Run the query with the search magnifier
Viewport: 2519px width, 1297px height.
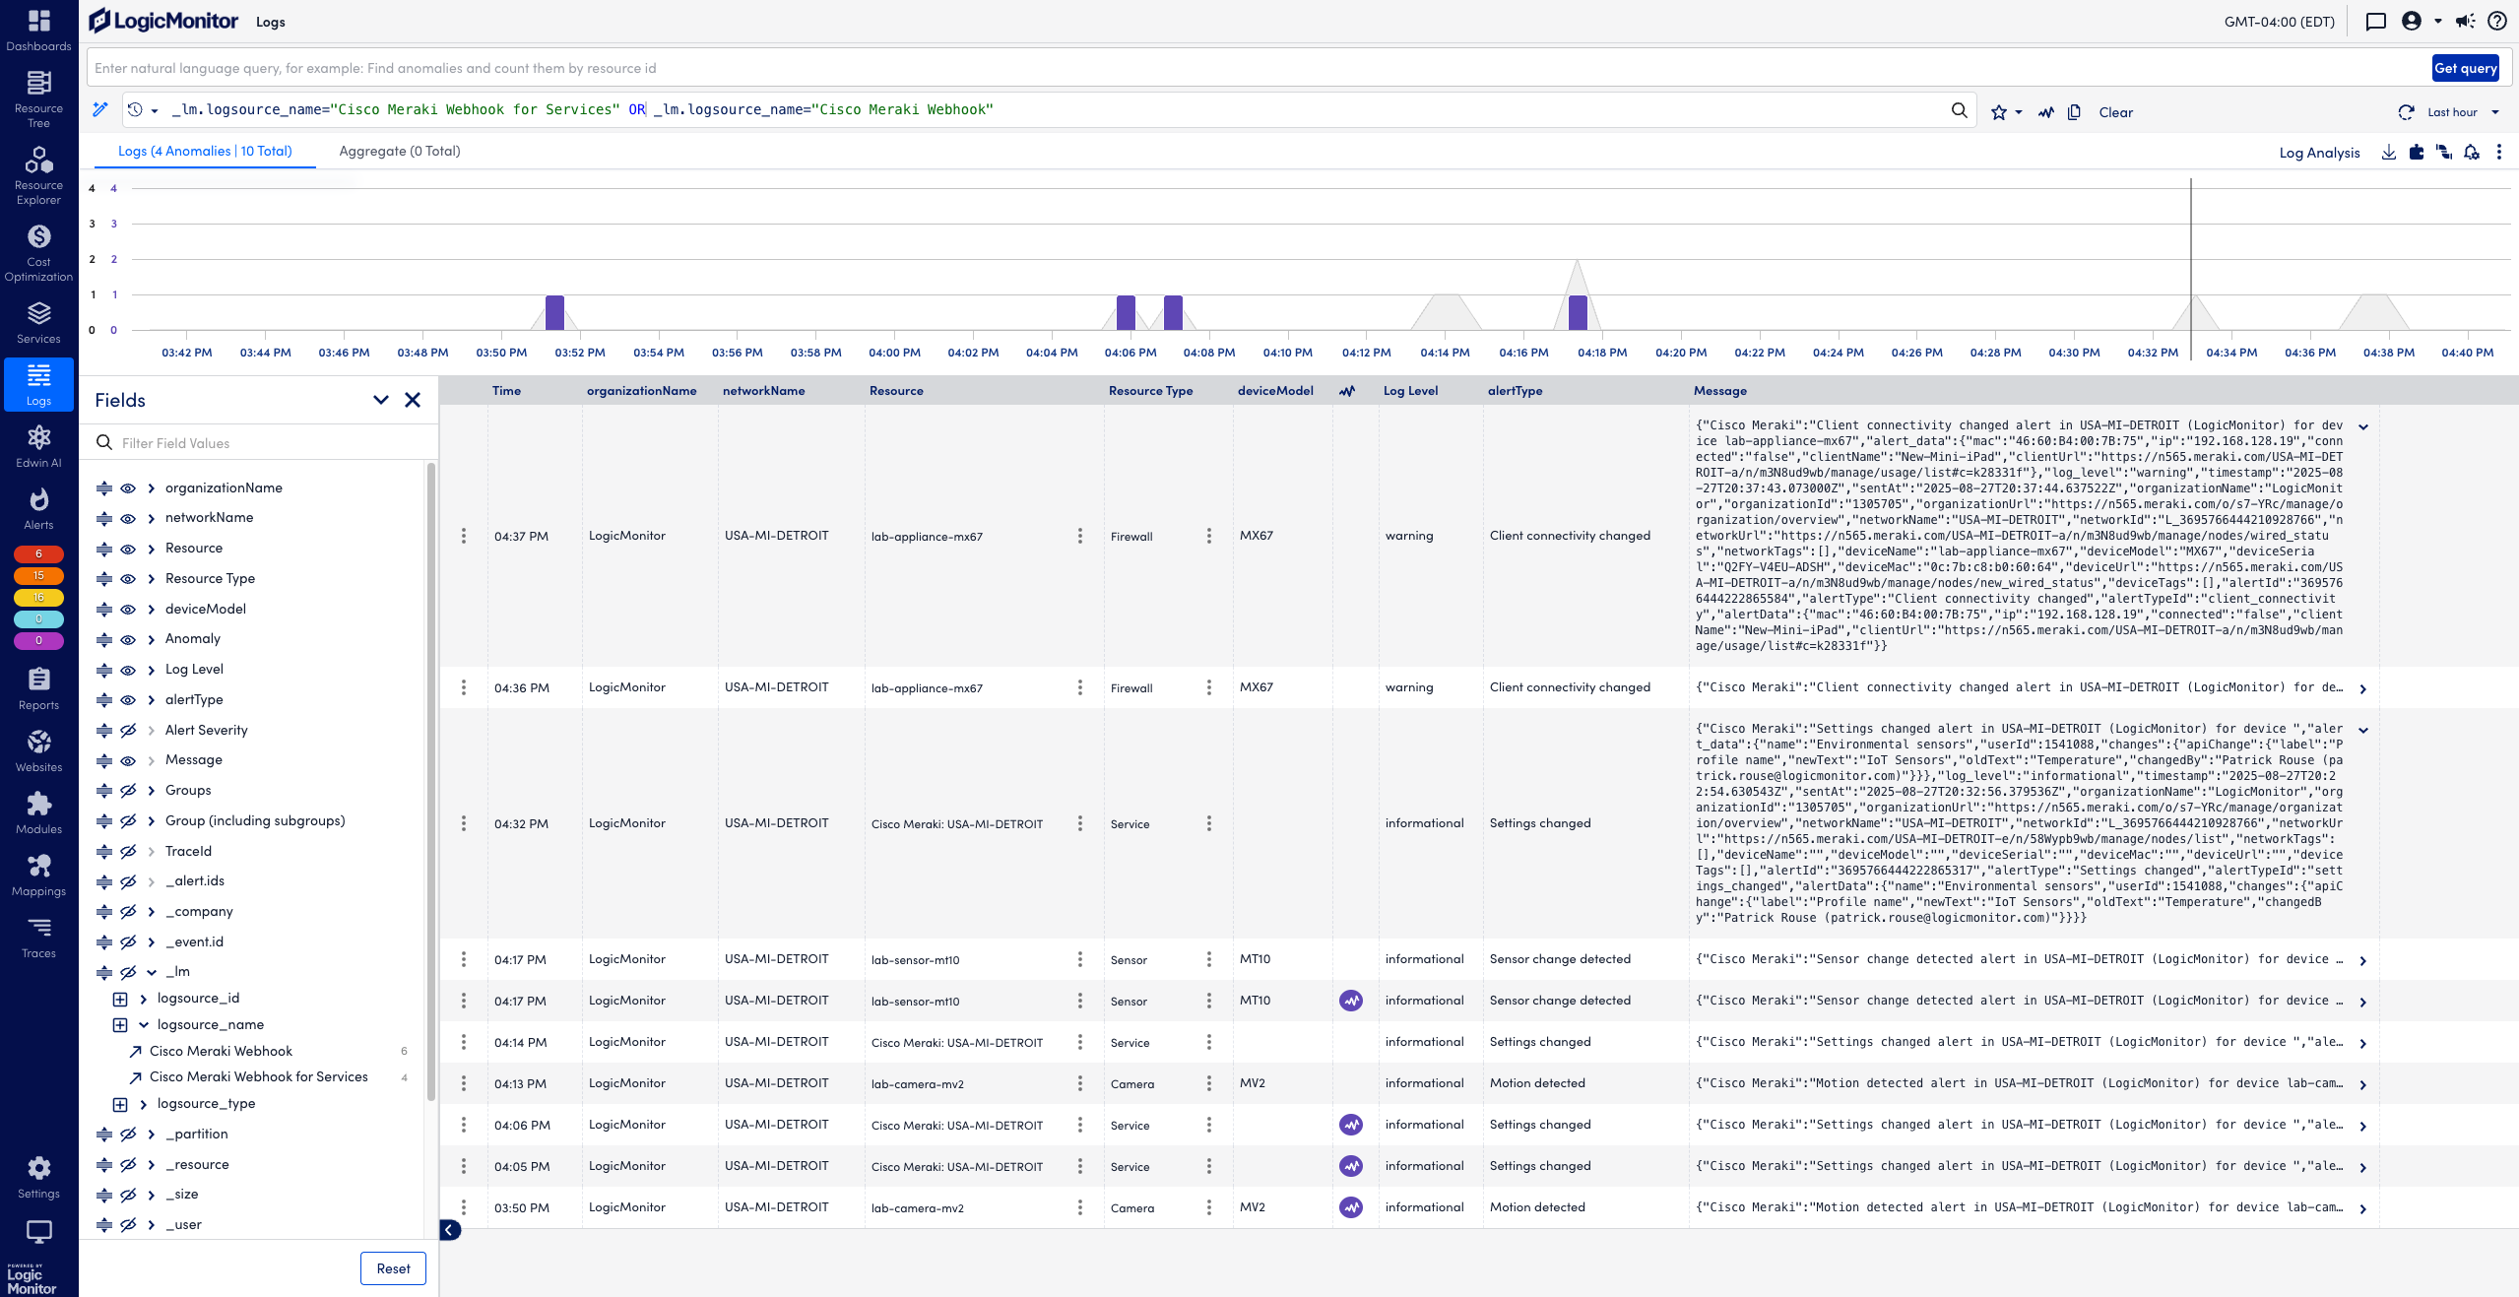coord(1959,111)
